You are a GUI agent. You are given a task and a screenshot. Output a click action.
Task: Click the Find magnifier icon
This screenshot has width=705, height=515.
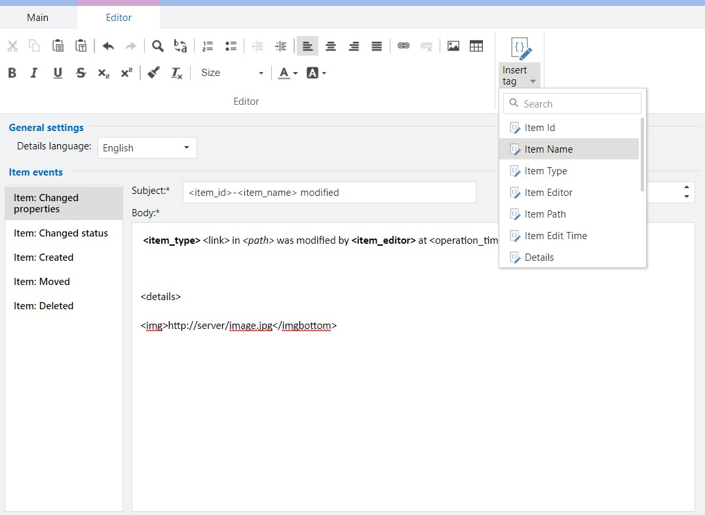point(157,46)
